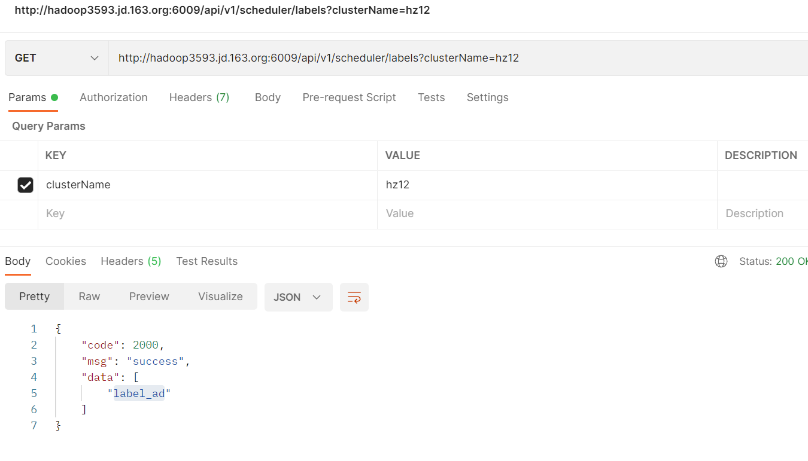This screenshot has width=808, height=461.
Task: Click the hz12 value cell
Action: [x=547, y=185]
